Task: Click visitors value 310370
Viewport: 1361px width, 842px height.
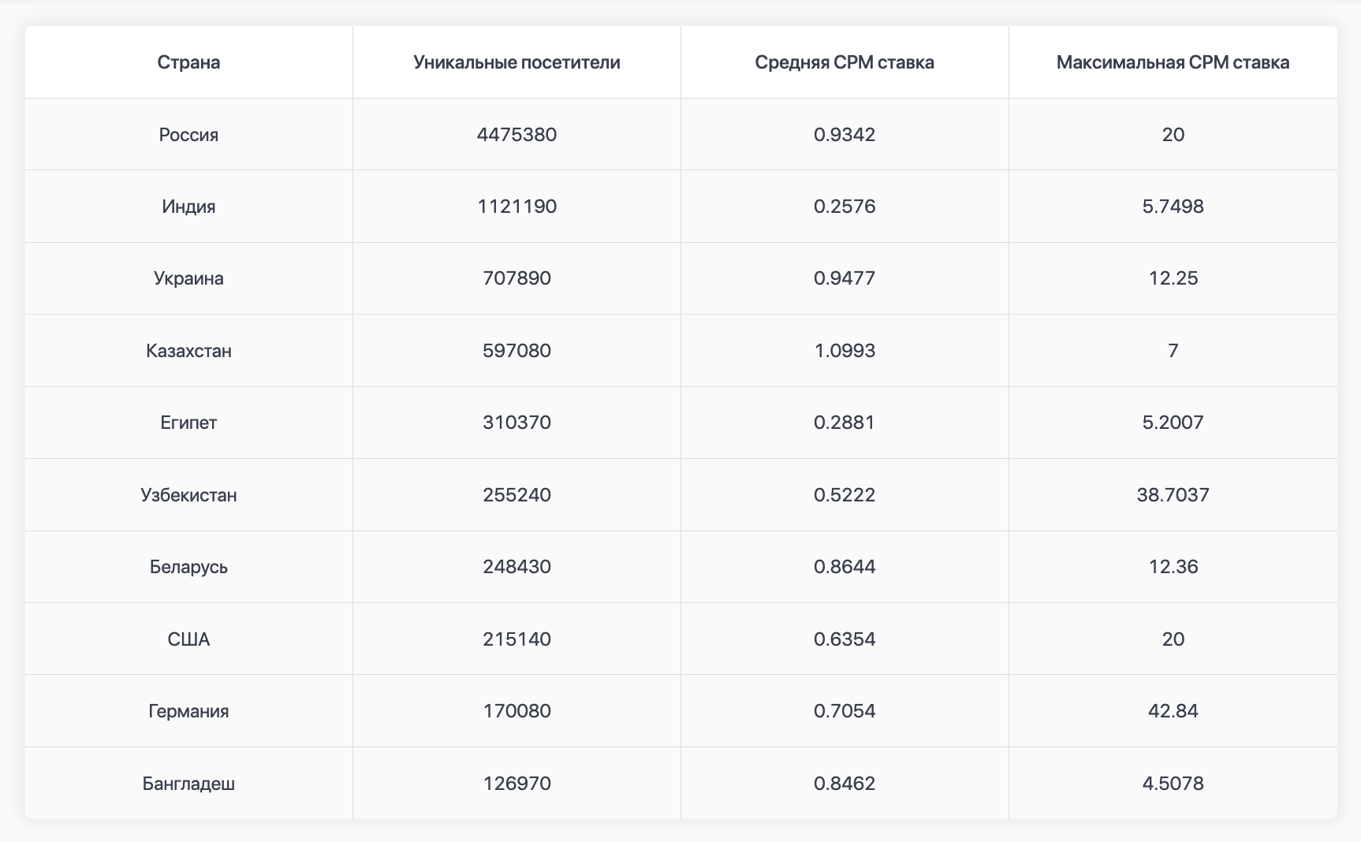Action: pos(516,423)
